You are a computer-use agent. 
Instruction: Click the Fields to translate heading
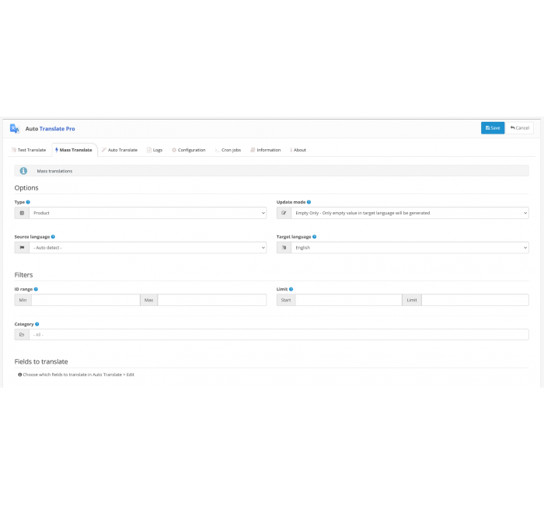(41, 362)
